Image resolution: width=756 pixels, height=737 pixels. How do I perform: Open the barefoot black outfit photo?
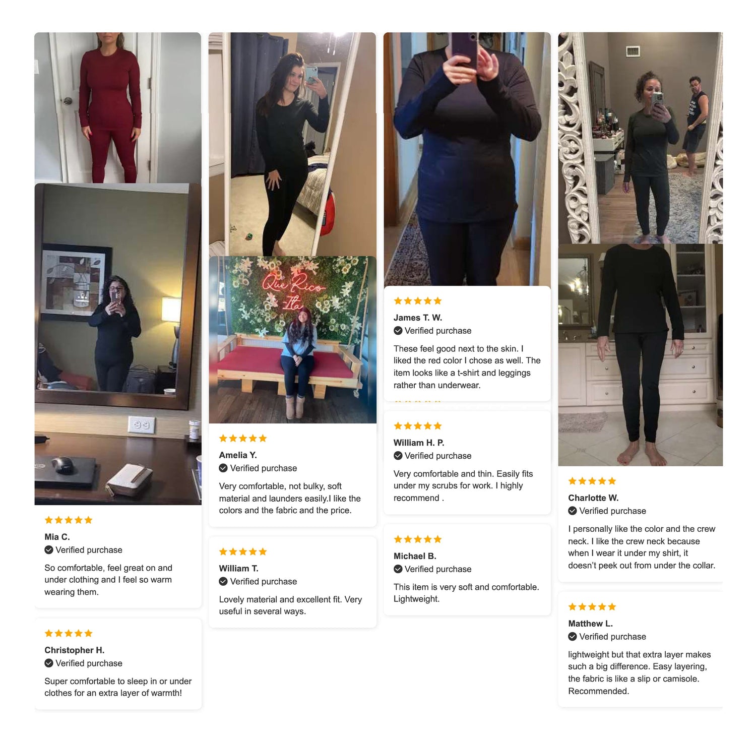640,355
